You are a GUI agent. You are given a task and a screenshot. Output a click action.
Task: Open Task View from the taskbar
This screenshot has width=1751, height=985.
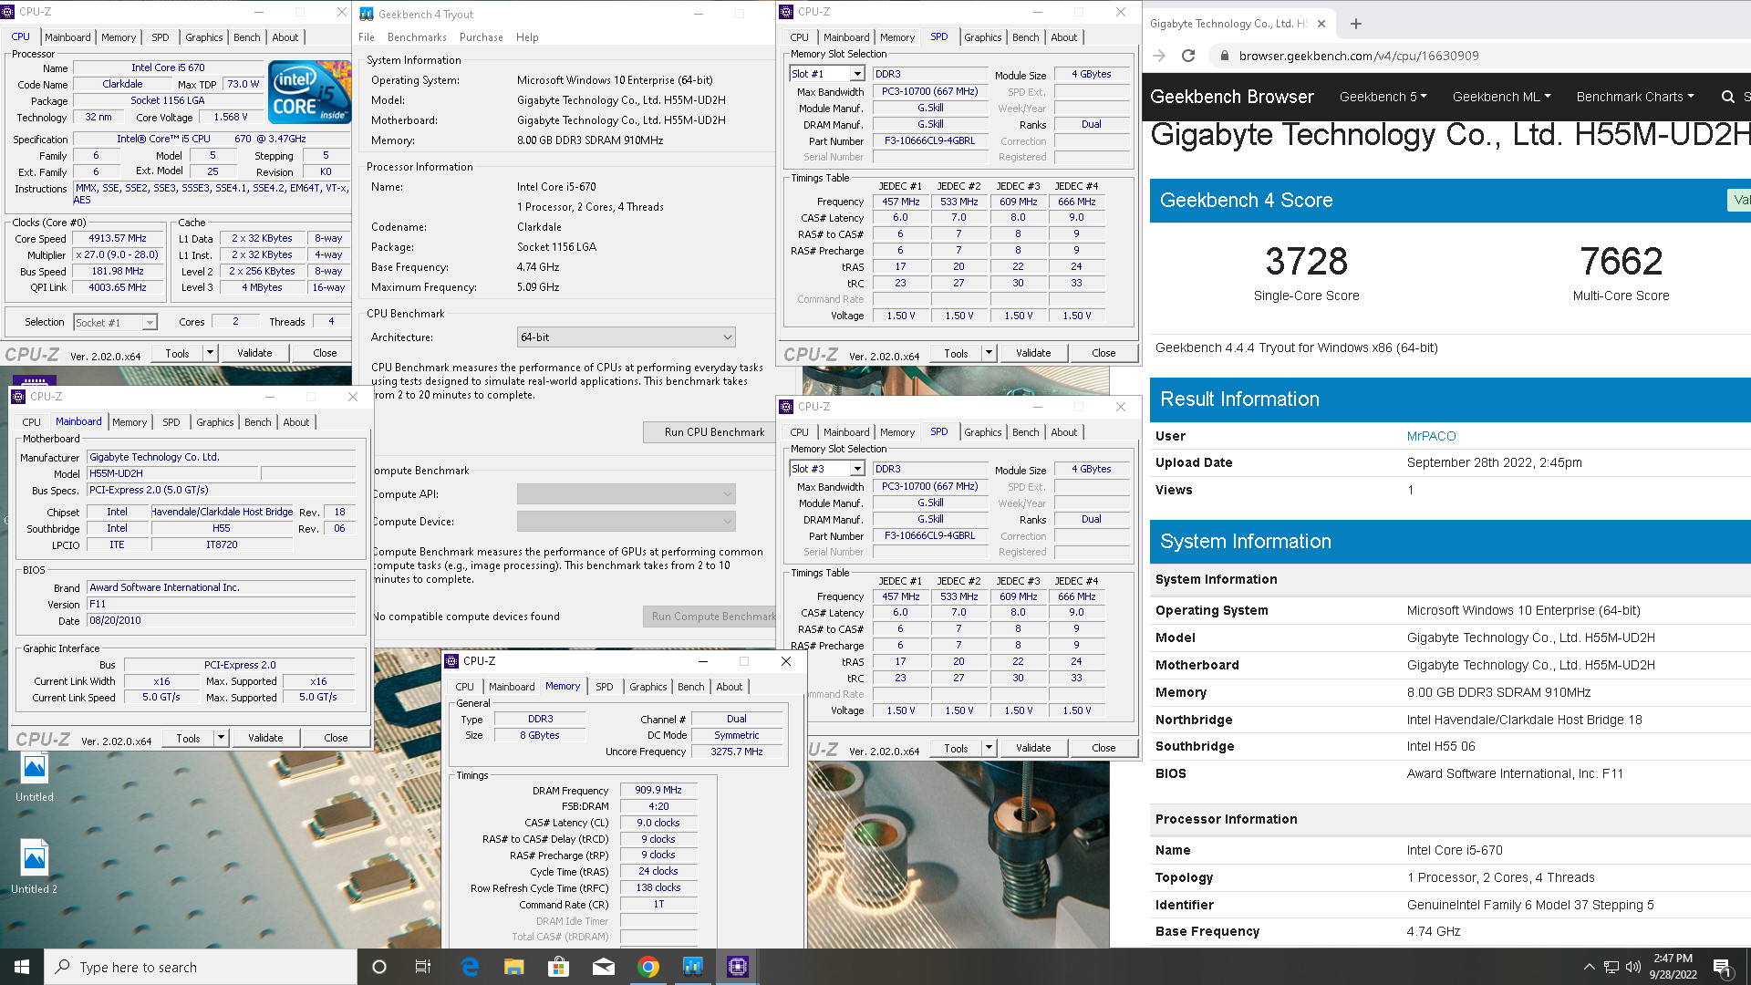point(423,967)
